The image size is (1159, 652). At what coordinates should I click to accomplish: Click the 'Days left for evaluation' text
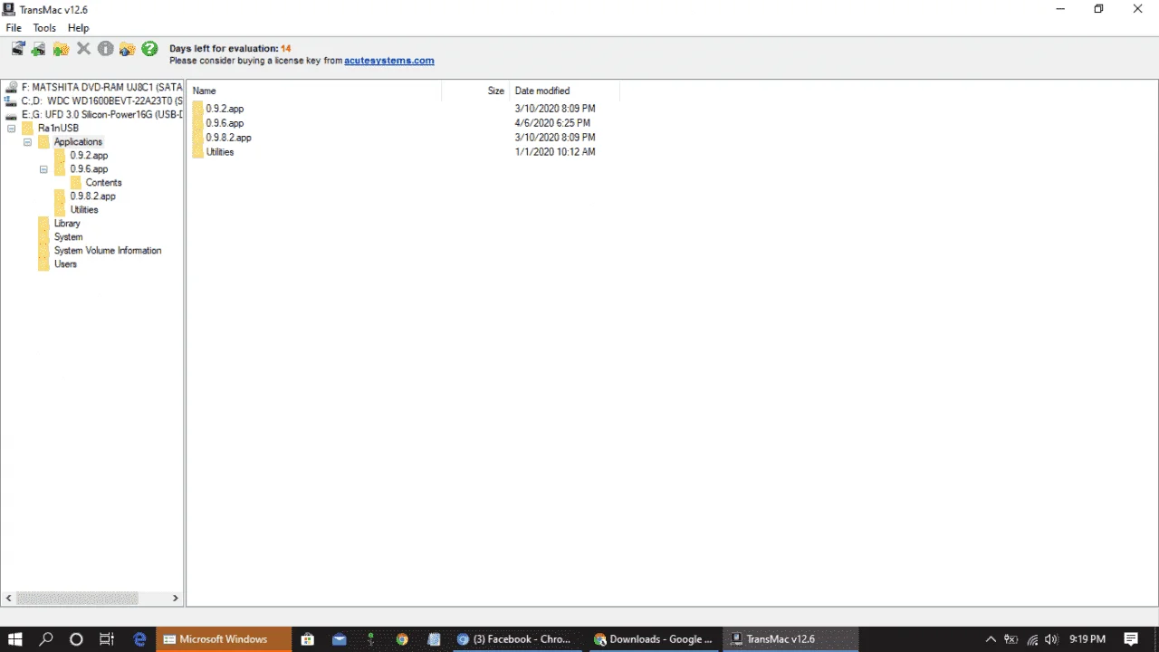pos(230,48)
